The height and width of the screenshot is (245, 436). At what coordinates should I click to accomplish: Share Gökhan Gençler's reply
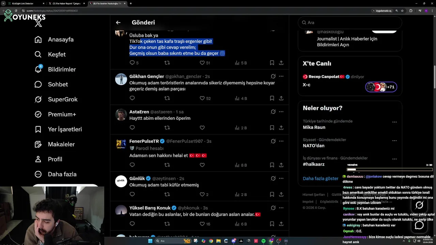coord(281,98)
